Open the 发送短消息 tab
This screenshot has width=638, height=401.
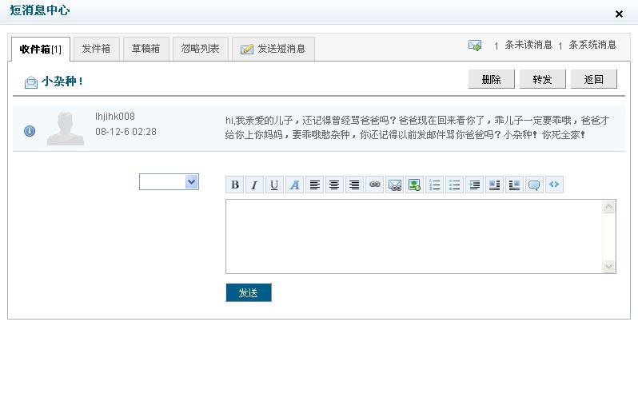pyautogui.click(x=273, y=49)
